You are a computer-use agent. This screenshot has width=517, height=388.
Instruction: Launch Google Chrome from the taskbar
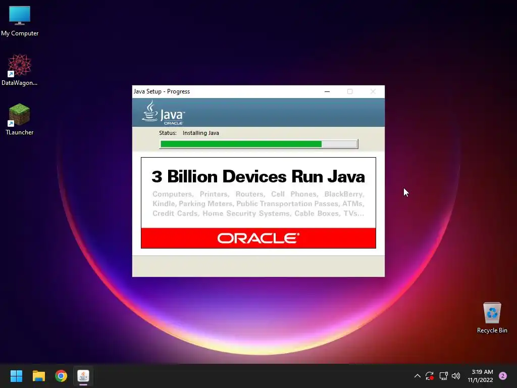point(61,376)
